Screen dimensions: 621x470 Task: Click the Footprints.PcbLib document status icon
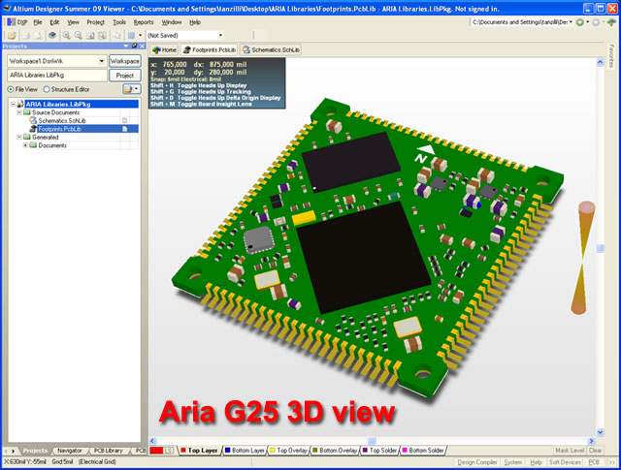[125, 129]
